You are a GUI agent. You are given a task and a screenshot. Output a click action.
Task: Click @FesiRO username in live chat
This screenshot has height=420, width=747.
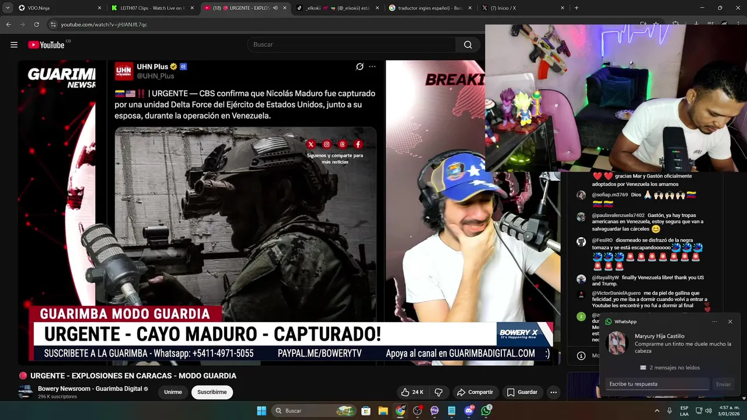pyautogui.click(x=602, y=240)
